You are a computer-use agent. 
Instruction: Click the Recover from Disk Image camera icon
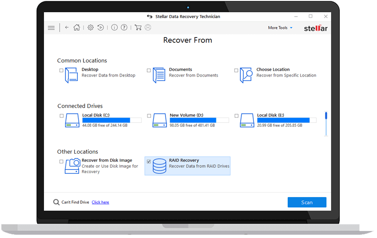72,166
